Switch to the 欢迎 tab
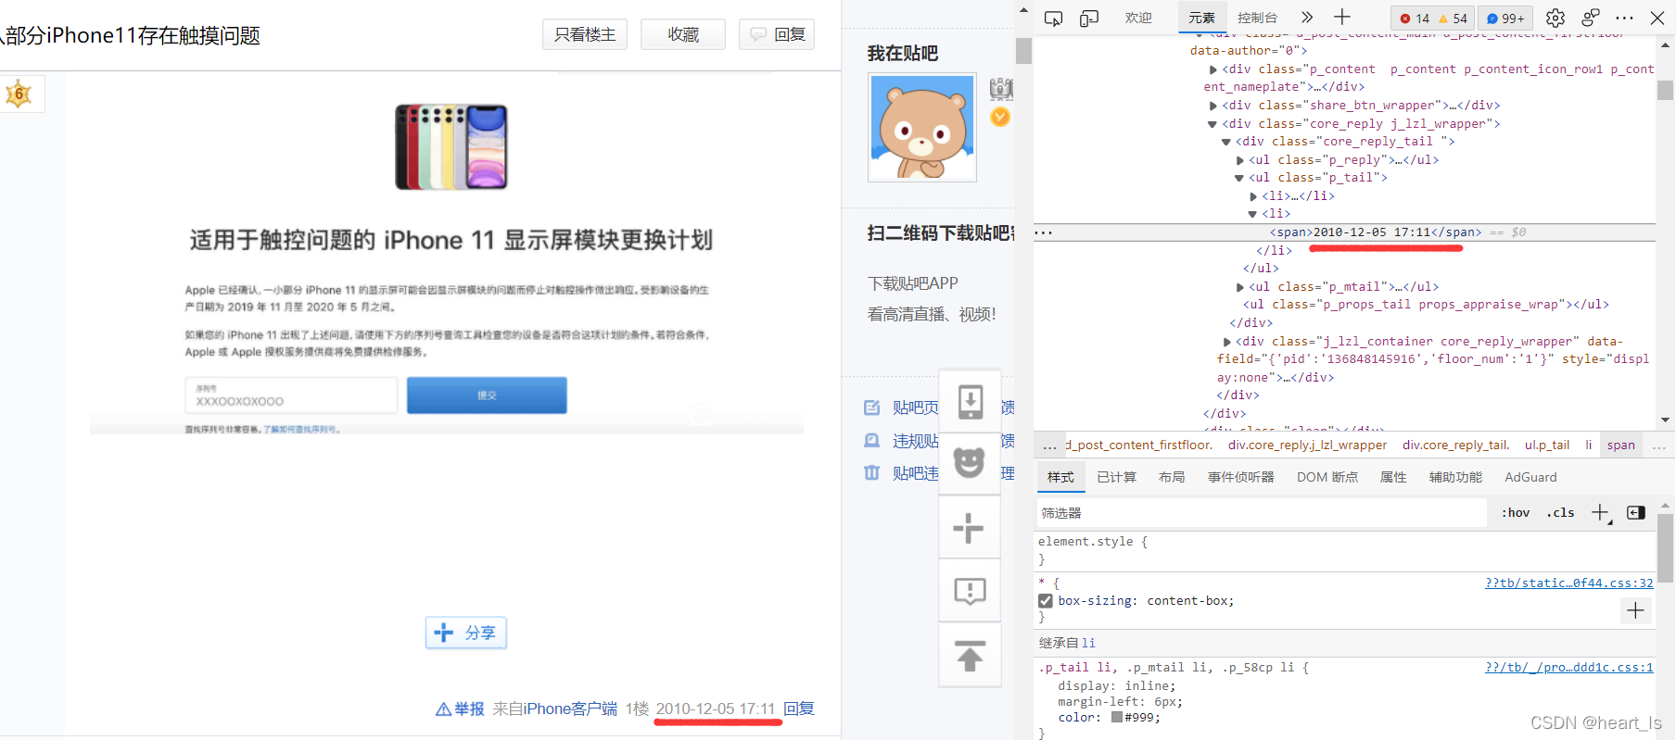Viewport: 1676px width, 740px height. [1138, 18]
